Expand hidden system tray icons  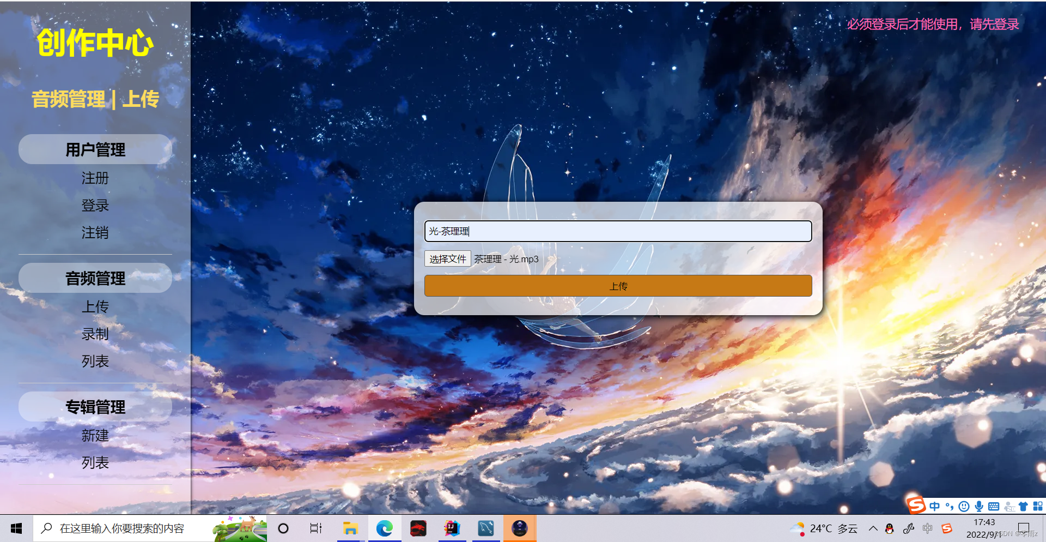coord(873,528)
